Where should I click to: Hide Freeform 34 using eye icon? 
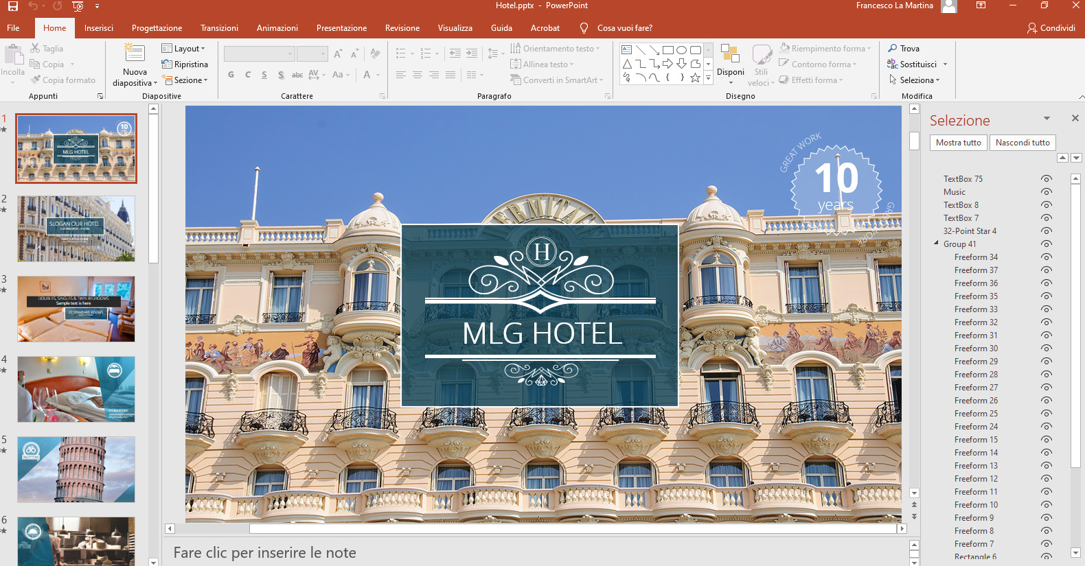[1046, 257]
